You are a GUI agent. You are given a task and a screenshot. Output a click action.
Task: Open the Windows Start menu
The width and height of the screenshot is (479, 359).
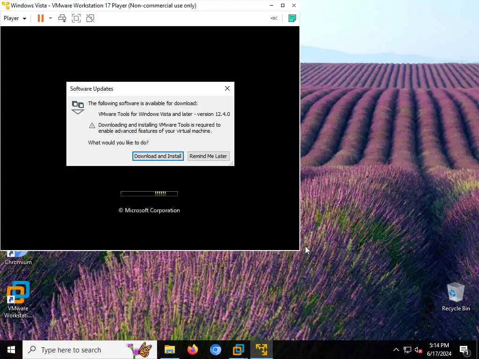11,350
